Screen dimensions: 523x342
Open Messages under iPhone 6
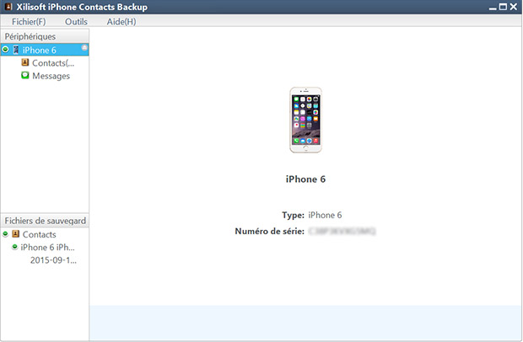pos(51,76)
